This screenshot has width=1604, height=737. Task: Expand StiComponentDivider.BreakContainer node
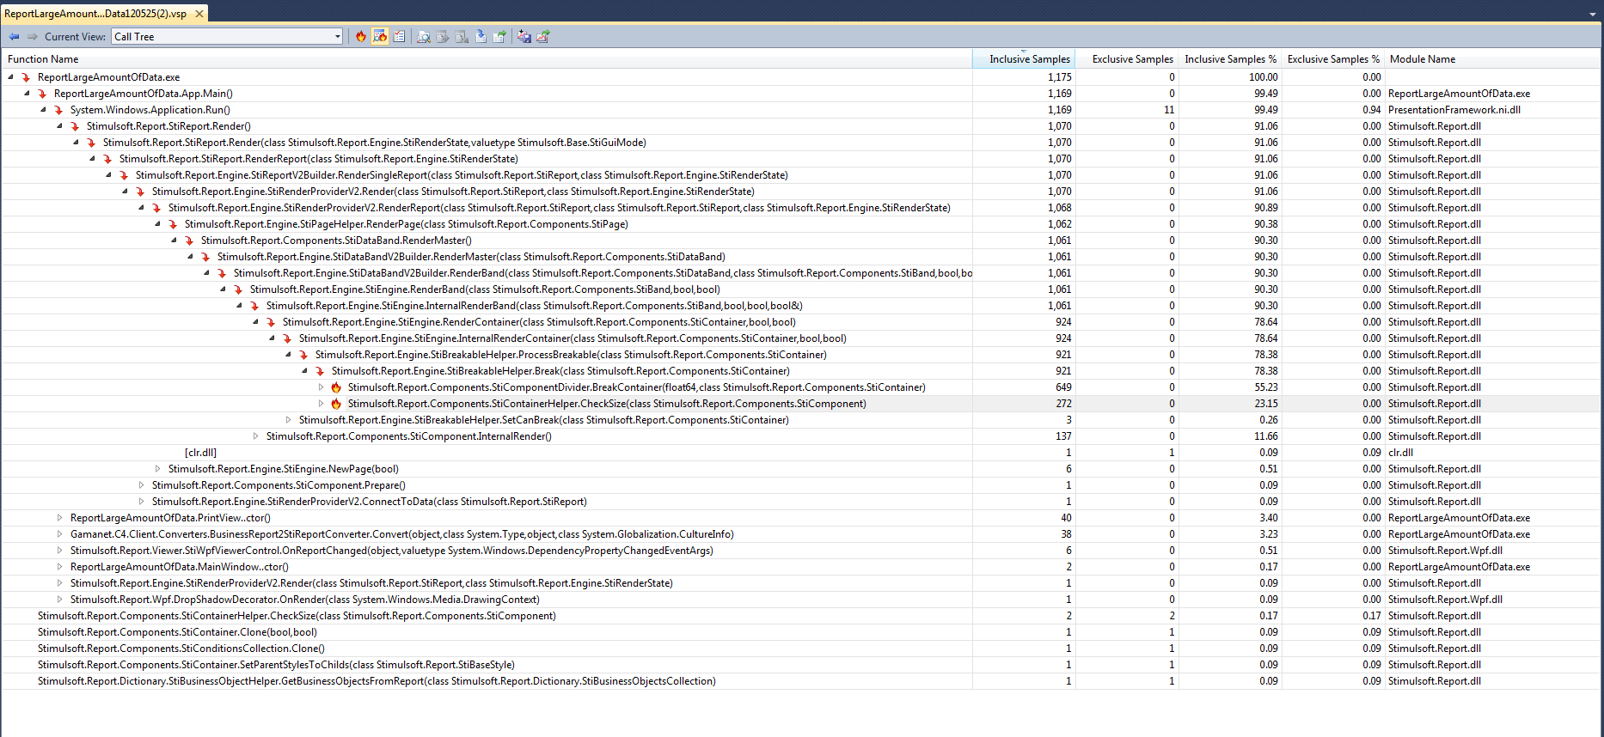[x=321, y=387]
